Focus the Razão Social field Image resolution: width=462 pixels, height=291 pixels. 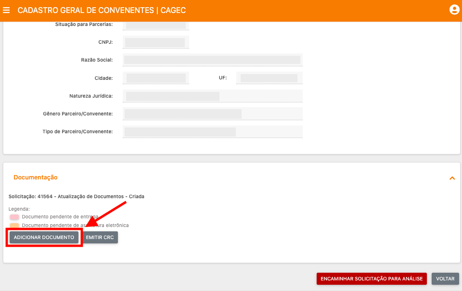click(x=212, y=60)
